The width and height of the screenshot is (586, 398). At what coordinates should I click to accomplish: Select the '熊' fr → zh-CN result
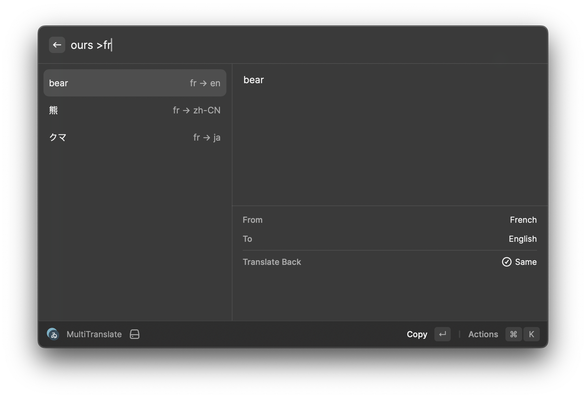135,110
